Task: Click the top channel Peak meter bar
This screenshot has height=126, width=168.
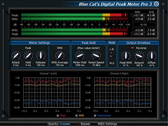Action: pyautogui.click(x=75, y=15)
